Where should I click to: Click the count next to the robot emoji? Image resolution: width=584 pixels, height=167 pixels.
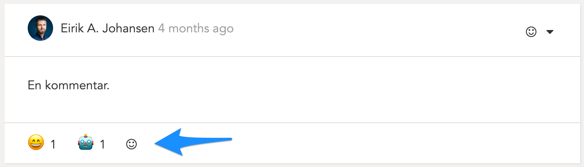coord(102,145)
